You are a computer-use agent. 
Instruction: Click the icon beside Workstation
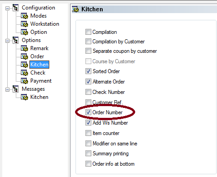pyautogui.click(x=24, y=24)
